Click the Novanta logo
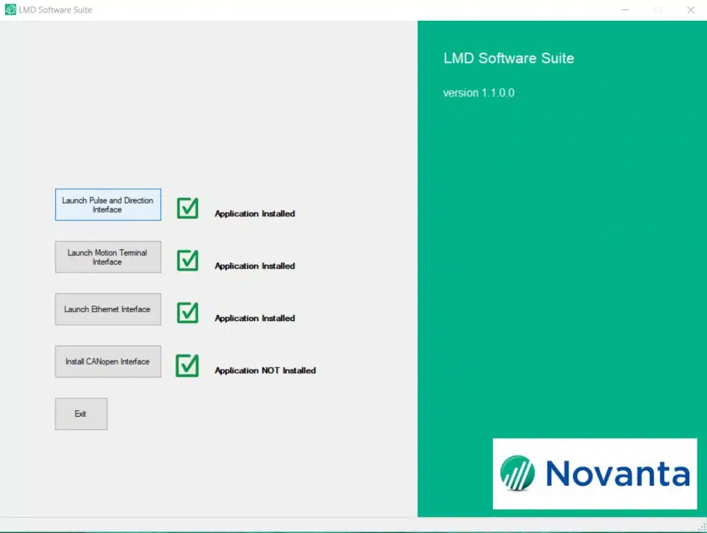The height and width of the screenshot is (533, 707). [594, 474]
